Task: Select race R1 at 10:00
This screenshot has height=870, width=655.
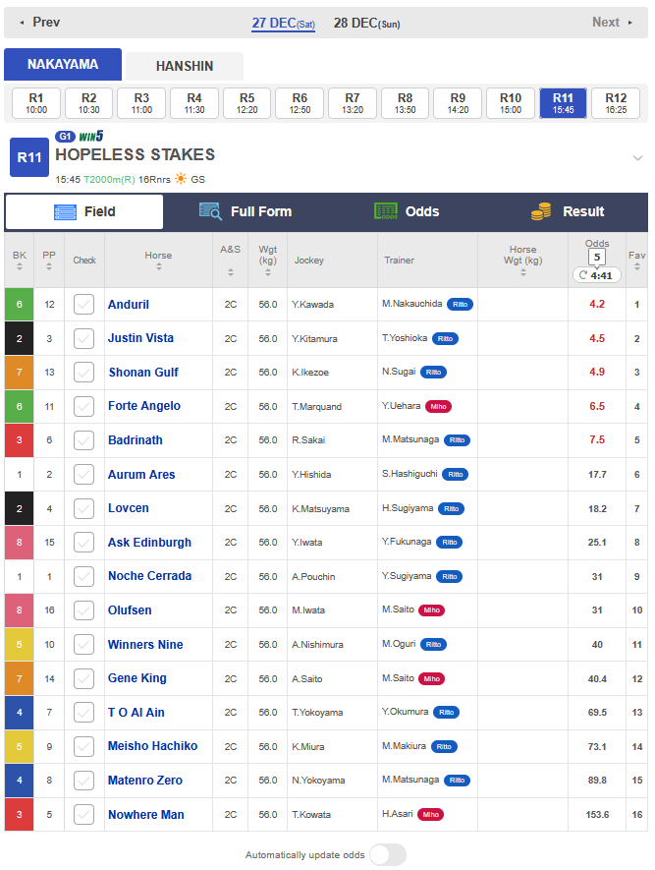Action: (36, 103)
